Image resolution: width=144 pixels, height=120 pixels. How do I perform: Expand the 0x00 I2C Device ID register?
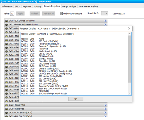pos(105,21)
